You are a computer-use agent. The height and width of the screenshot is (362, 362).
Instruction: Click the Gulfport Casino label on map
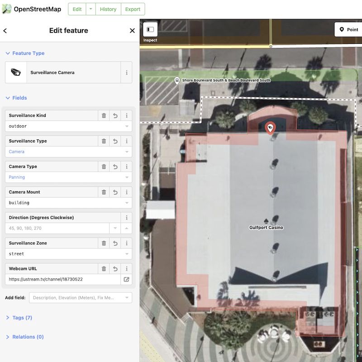(266, 228)
